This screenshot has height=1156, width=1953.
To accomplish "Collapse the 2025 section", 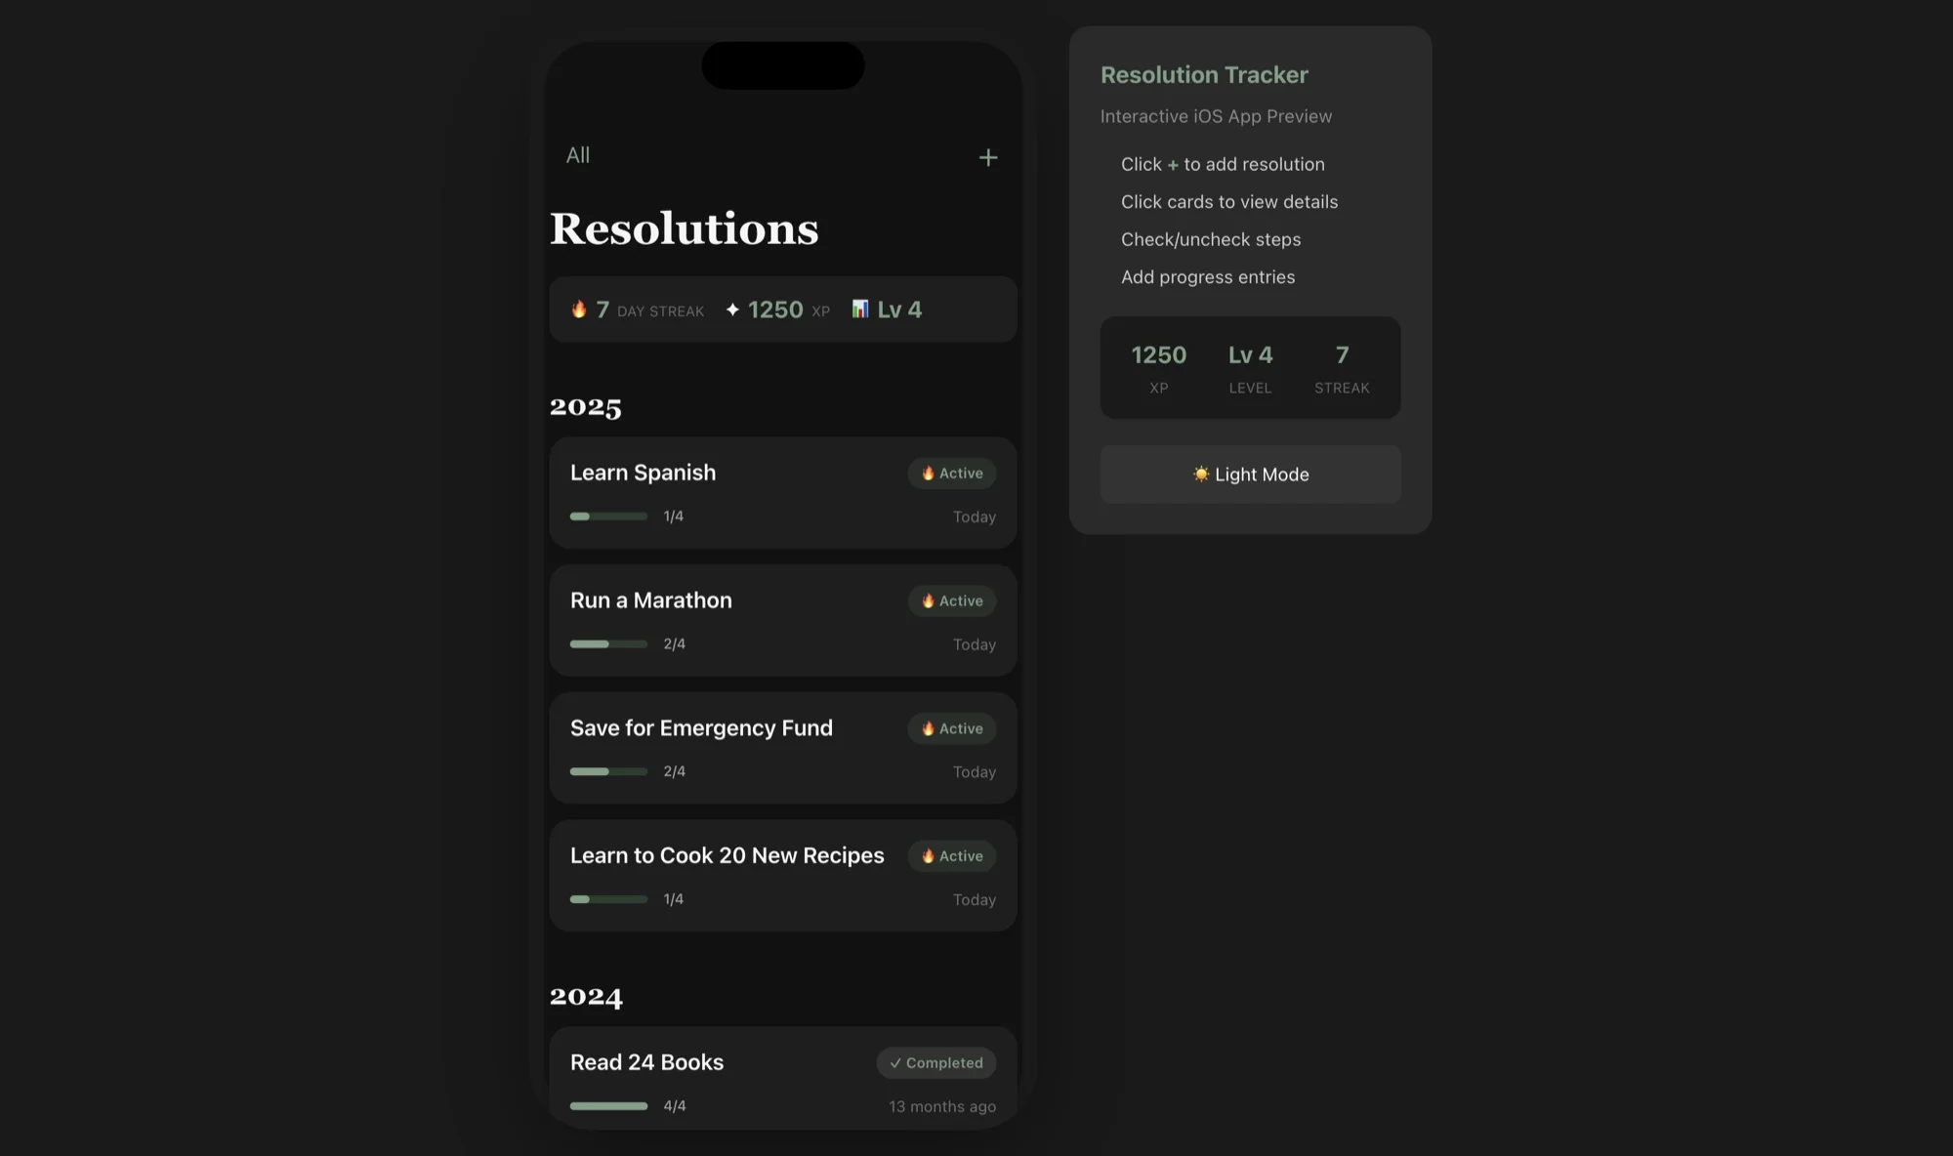I will point(586,406).
